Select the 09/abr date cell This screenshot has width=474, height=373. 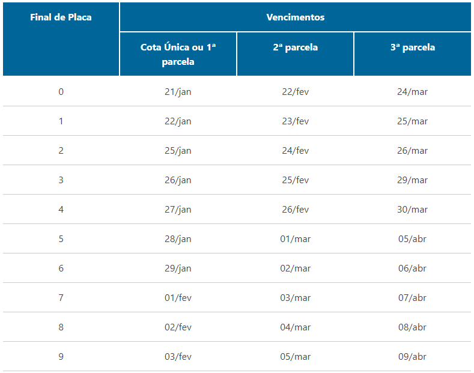click(412, 357)
